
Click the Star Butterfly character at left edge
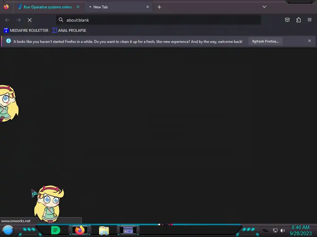(x=9, y=103)
